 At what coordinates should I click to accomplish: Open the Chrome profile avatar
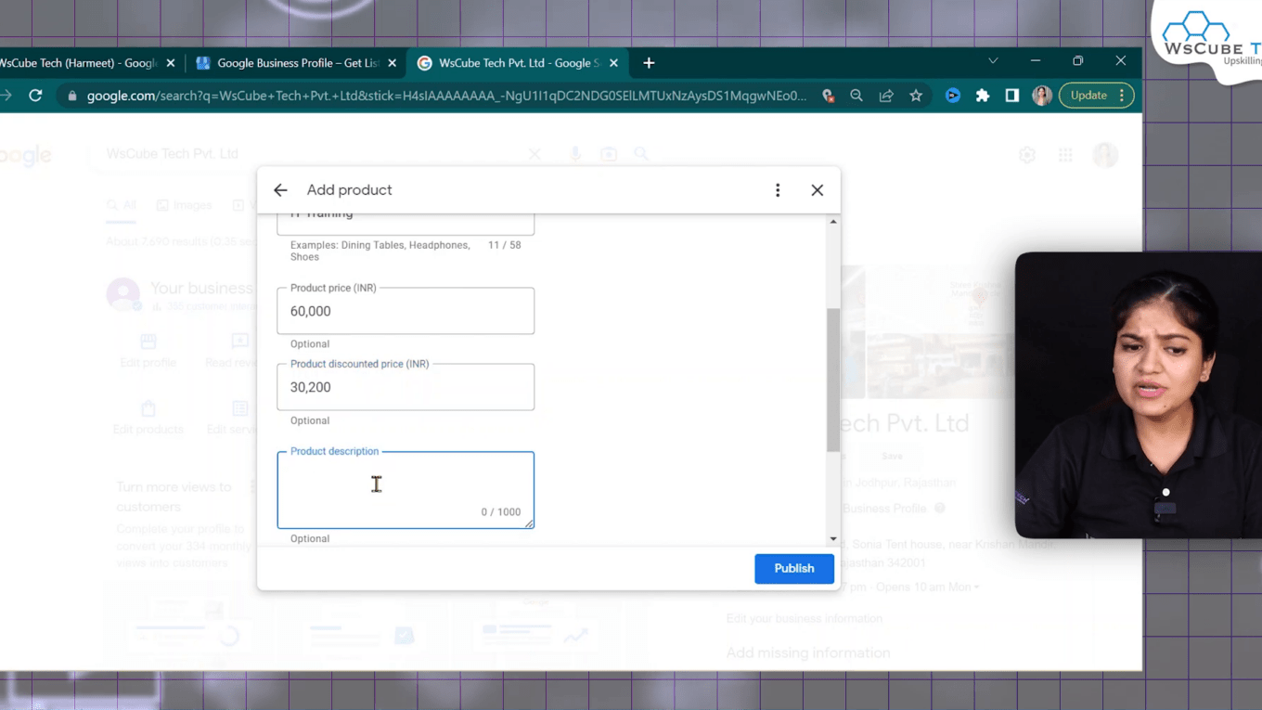(x=1042, y=96)
